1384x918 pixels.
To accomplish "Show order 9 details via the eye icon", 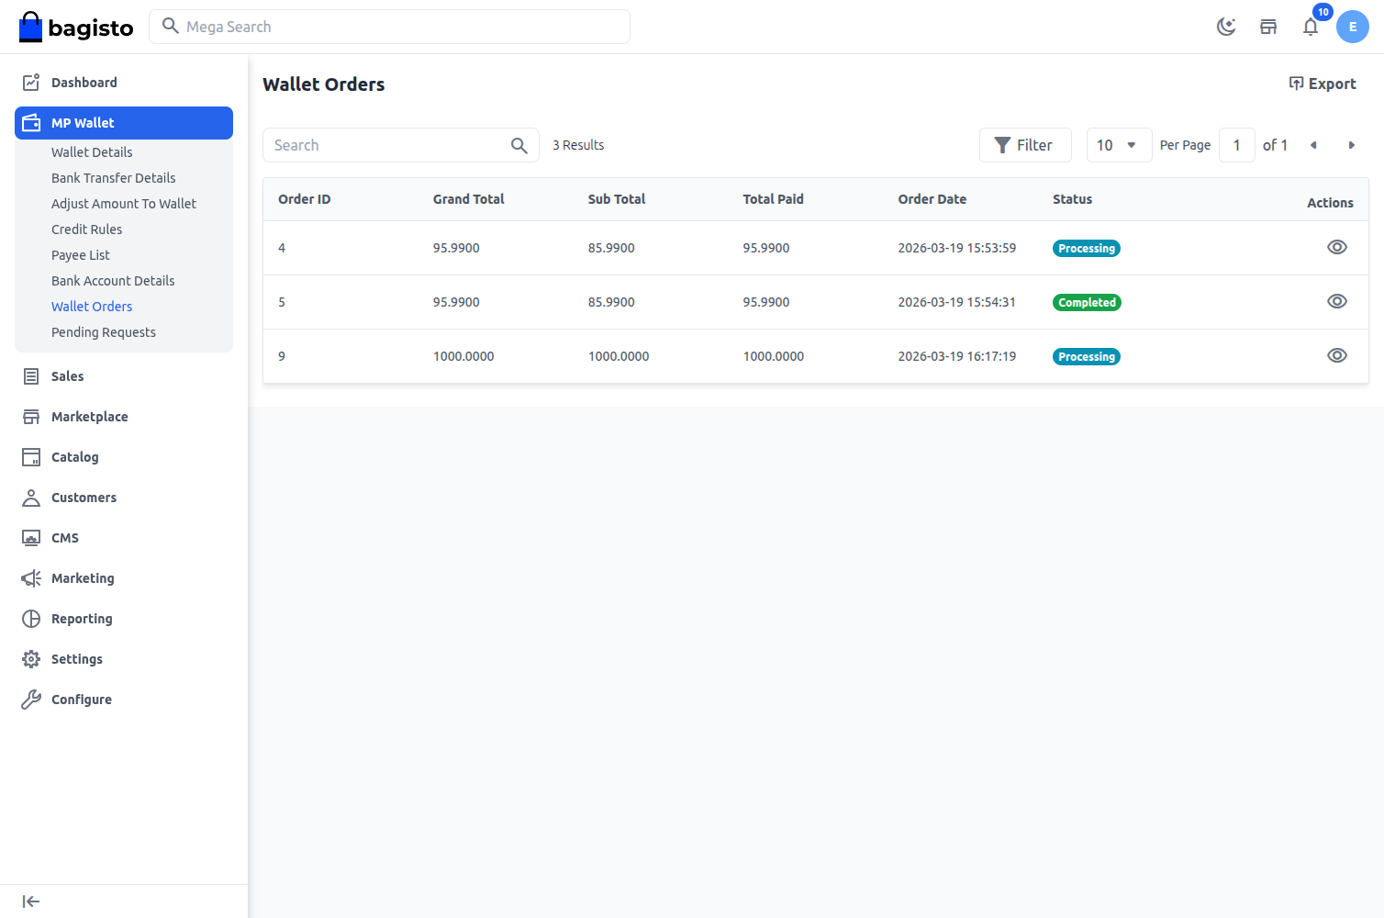I will coord(1336,355).
